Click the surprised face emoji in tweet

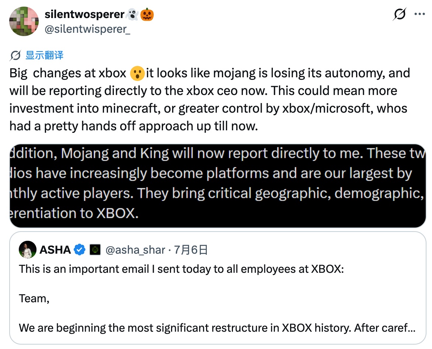(x=137, y=74)
